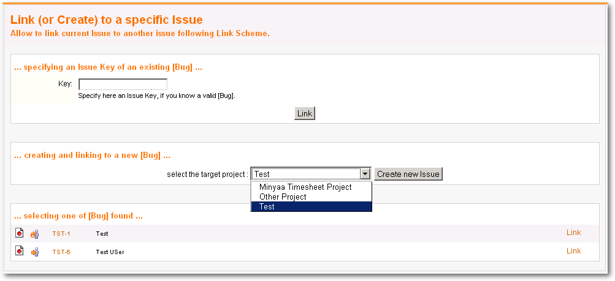Screen dimensions: 615x281
Task: Open the target project dropdown arrow
Action: click(x=365, y=174)
